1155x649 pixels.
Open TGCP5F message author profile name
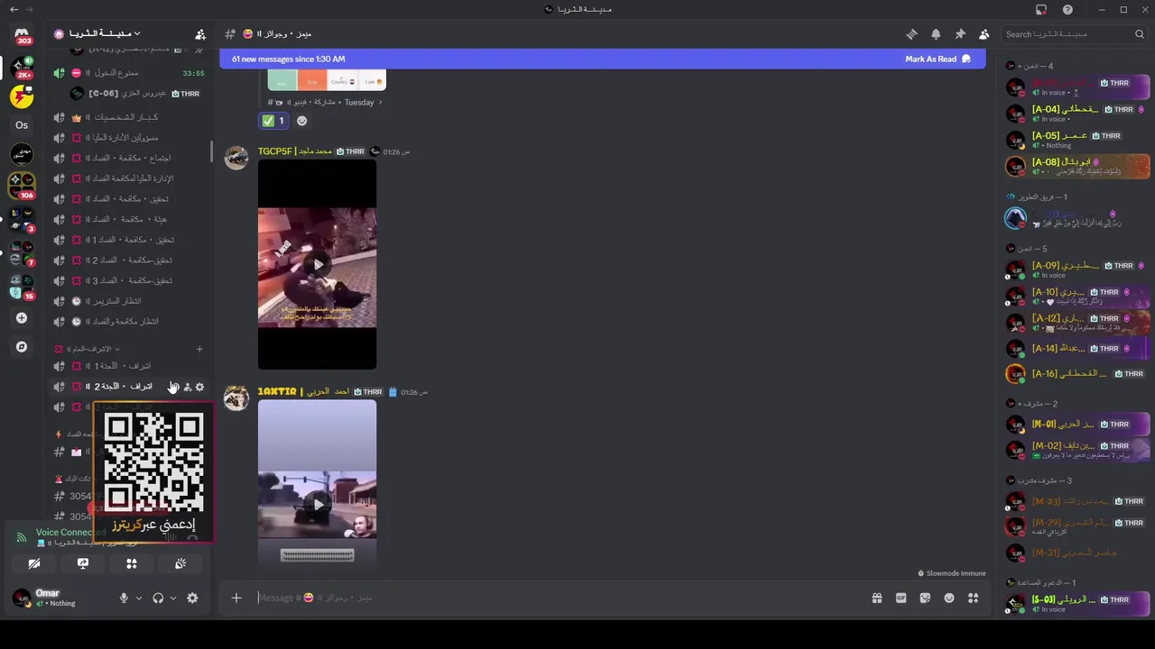(x=294, y=151)
